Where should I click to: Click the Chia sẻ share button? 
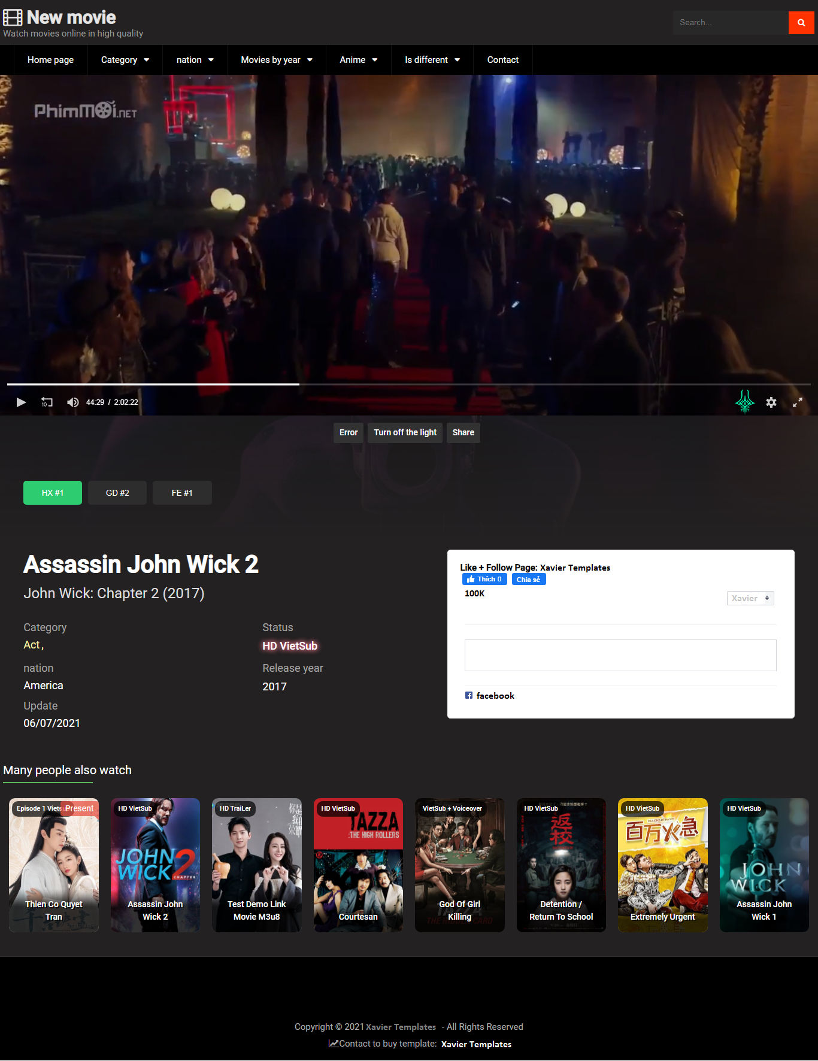pyautogui.click(x=529, y=579)
